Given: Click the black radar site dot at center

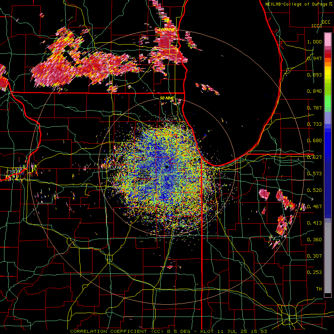Looking at the screenshot, I should pos(167,167).
